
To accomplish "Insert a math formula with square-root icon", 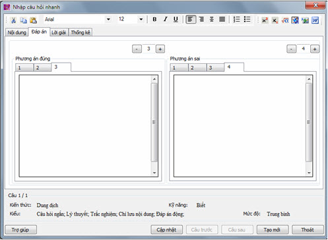I will point(285,20).
